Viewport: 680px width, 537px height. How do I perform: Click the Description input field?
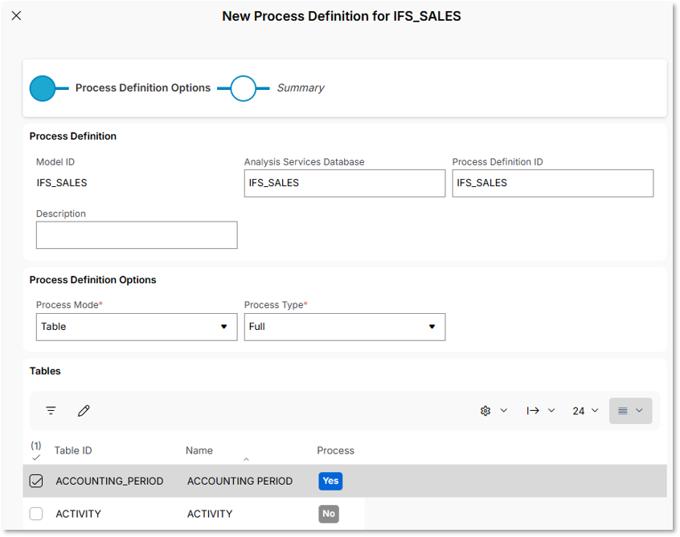137,235
